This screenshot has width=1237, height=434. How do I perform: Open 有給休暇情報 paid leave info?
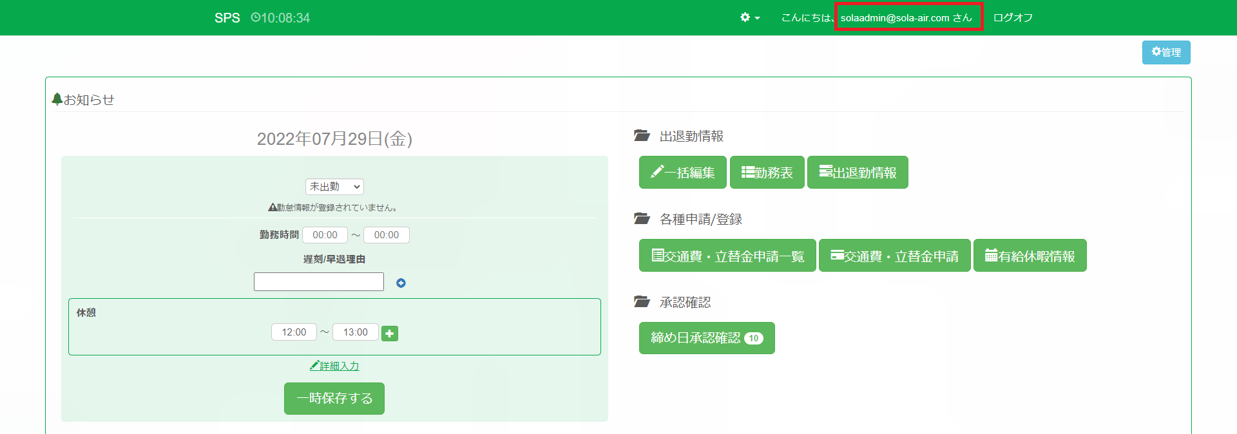[1030, 256]
